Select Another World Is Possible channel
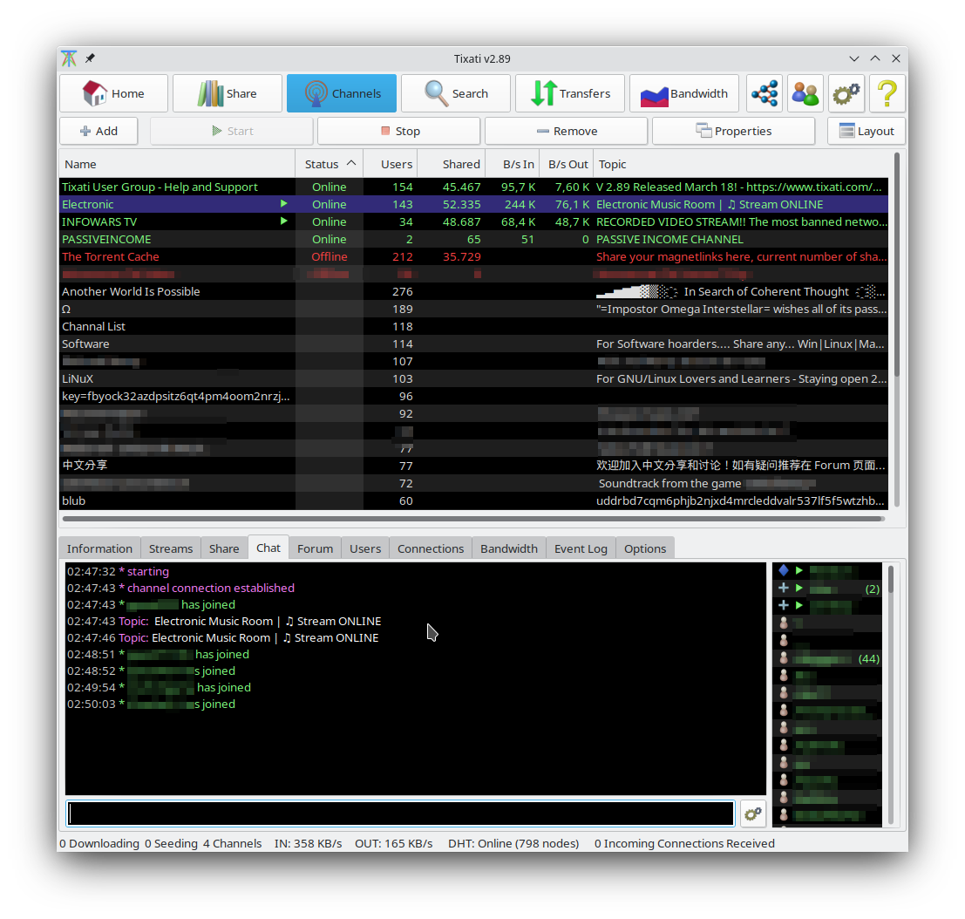 [474, 292]
